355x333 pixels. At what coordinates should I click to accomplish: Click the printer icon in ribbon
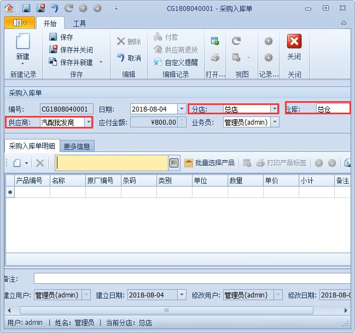point(215,57)
